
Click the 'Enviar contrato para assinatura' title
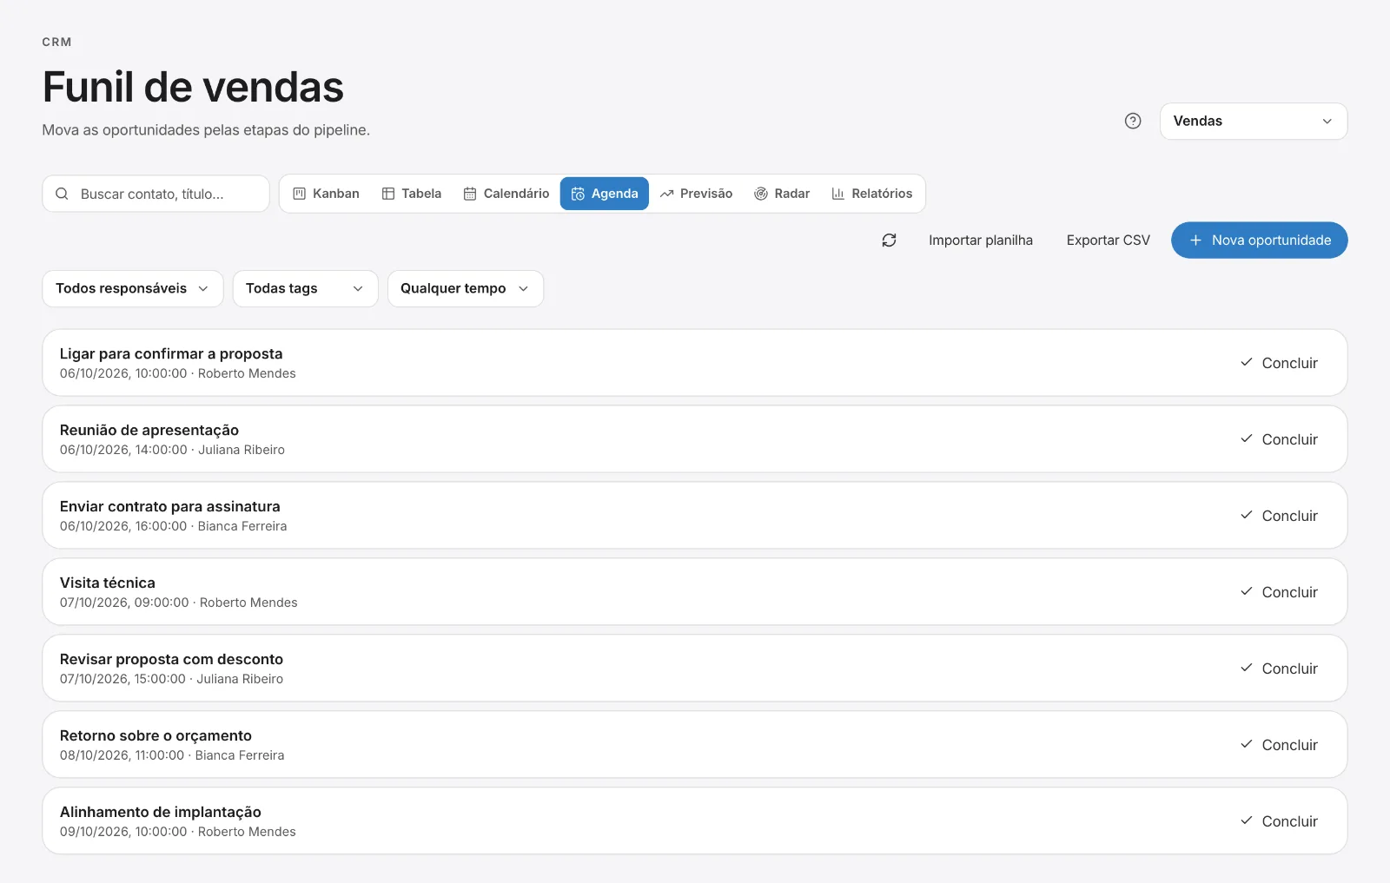coord(170,506)
